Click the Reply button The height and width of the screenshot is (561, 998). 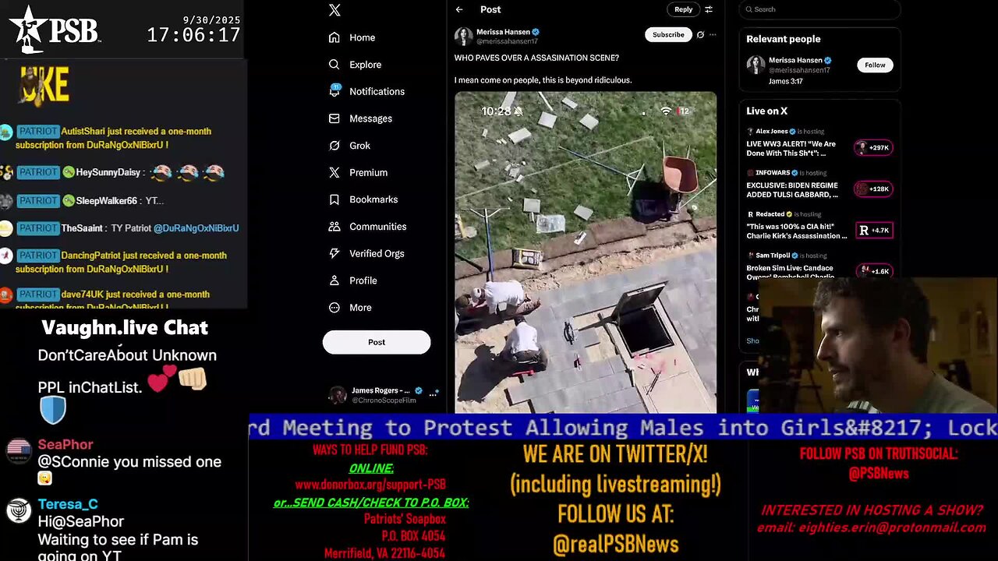(x=683, y=9)
